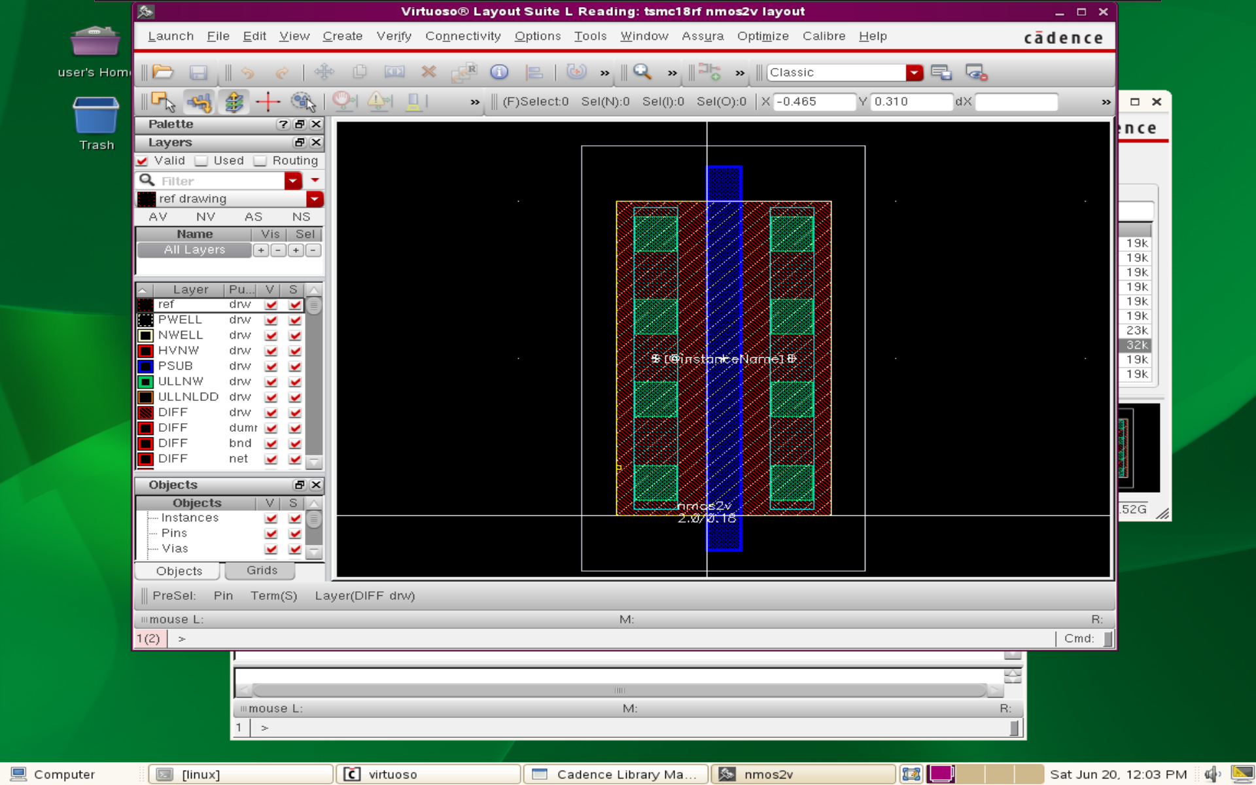1256x785 pixels.
Task: Click the Delete X toolbar icon
Action: [428, 72]
